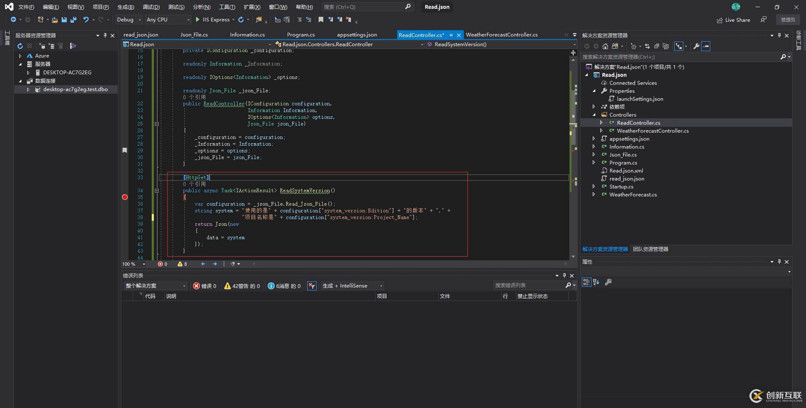806x408 pixels.
Task: Save all files using toolbar icon
Action: (x=73, y=19)
